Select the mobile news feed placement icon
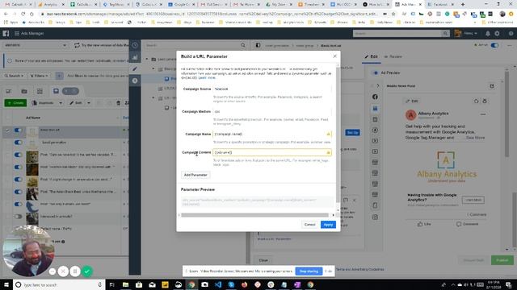Image resolution: width=517 pixels, height=290 pixels. pyautogui.click(x=375, y=109)
